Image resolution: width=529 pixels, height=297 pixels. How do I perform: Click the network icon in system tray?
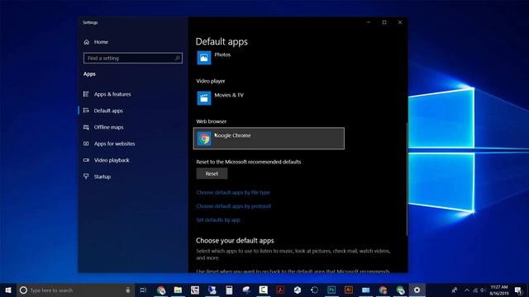click(475, 290)
